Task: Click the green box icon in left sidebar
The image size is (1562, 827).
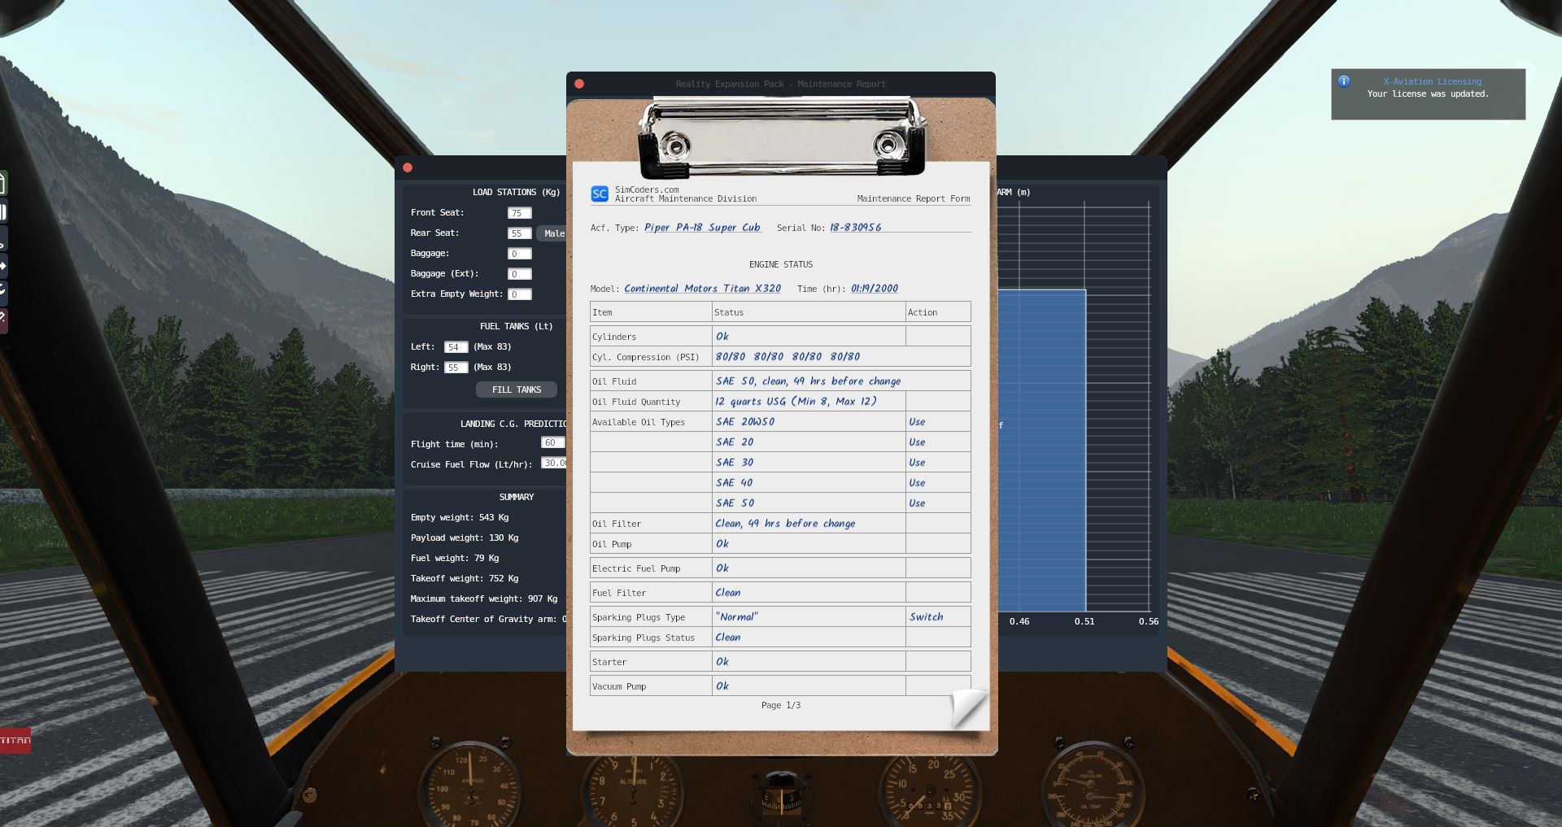Action: pyautogui.click(x=2, y=184)
